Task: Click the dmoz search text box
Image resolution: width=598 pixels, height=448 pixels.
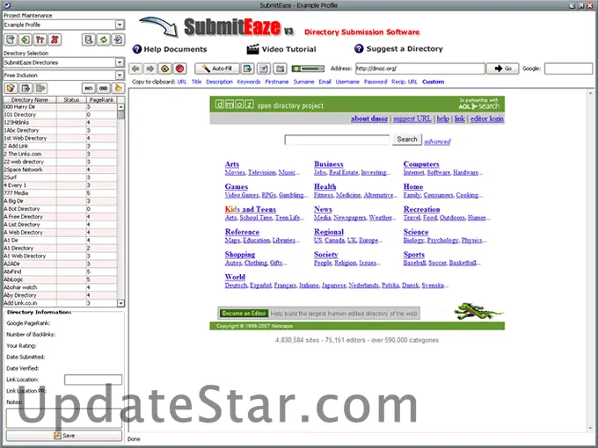Action: click(338, 140)
